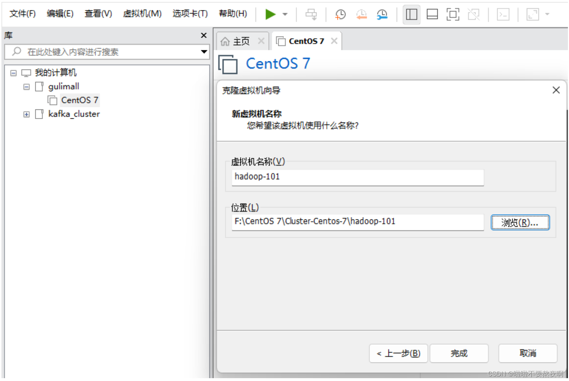Click the folder icon beside kafka_cluster
Viewport: 569px width, 381px height.
tap(39, 114)
